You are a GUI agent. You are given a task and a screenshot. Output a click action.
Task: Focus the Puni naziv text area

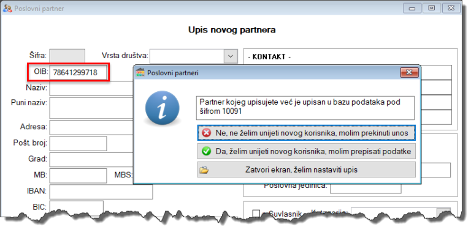pos(91,108)
